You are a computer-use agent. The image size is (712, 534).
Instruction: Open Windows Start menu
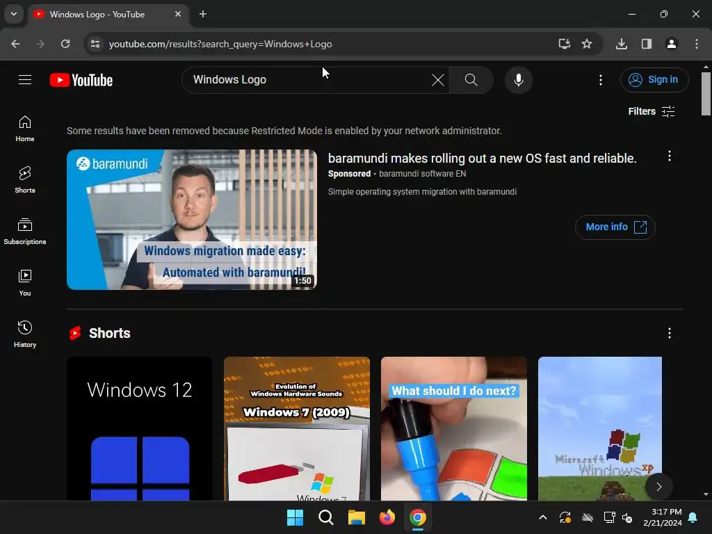click(295, 517)
